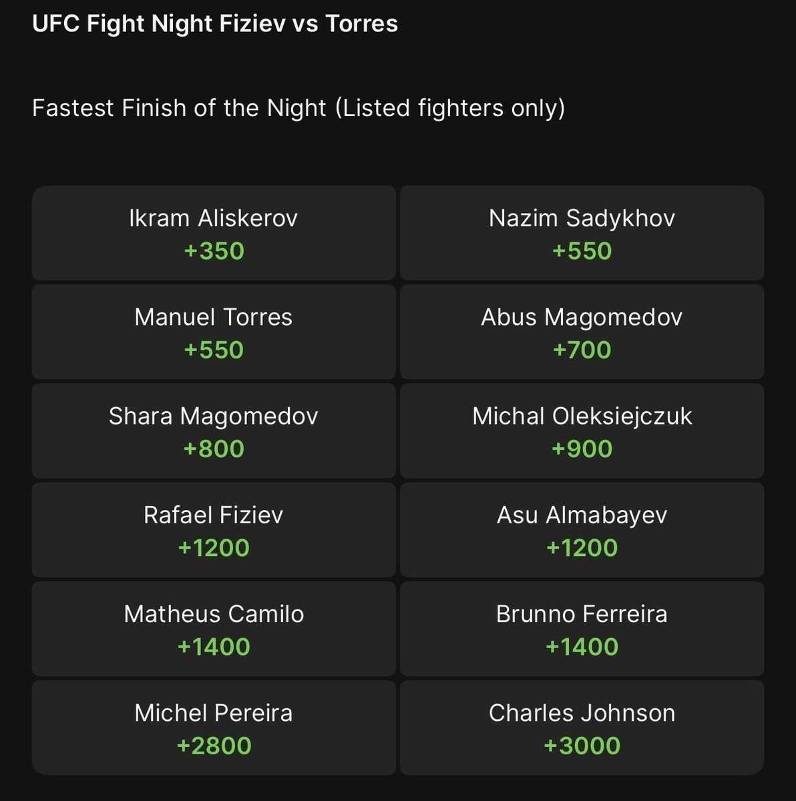Viewport: 796px width, 801px height.
Task: Tap the +900 odds under Michal Oleksiejczuk
Action: (582, 449)
